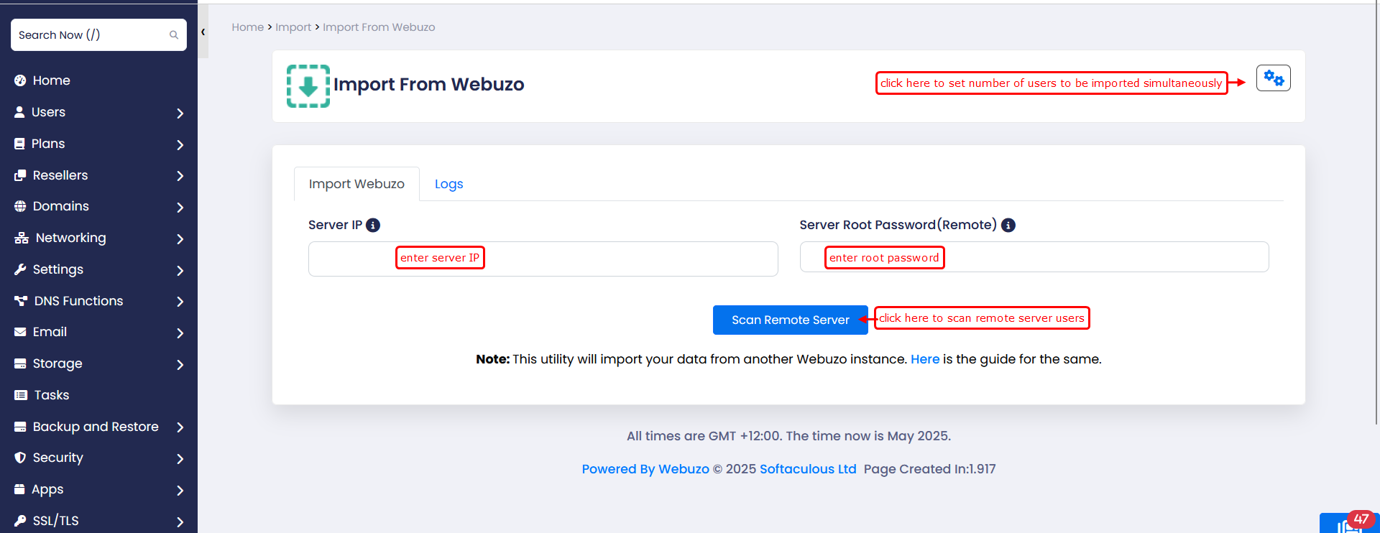Expand the Domains menu chevron

click(x=180, y=207)
